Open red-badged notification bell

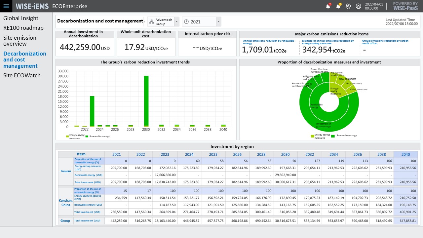328,6
